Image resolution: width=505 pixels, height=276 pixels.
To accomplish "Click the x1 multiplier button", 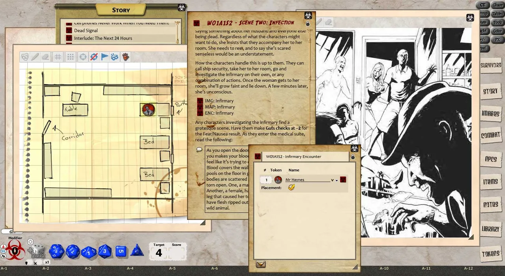I will [x=47, y=262].
